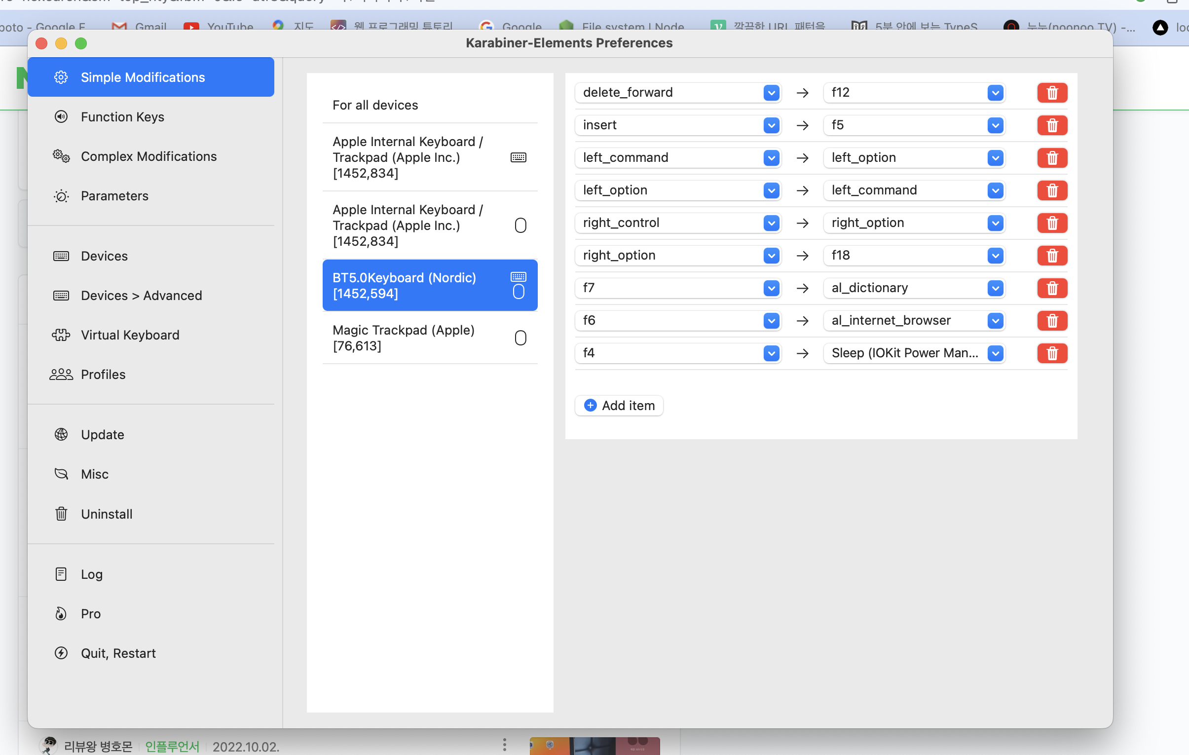
Task: Delete the left_command to left_option mapping
Action: click(x=1052, y=157)
